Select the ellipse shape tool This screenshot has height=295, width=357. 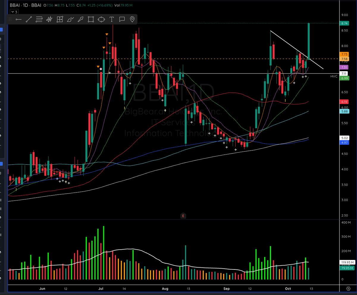101,19
